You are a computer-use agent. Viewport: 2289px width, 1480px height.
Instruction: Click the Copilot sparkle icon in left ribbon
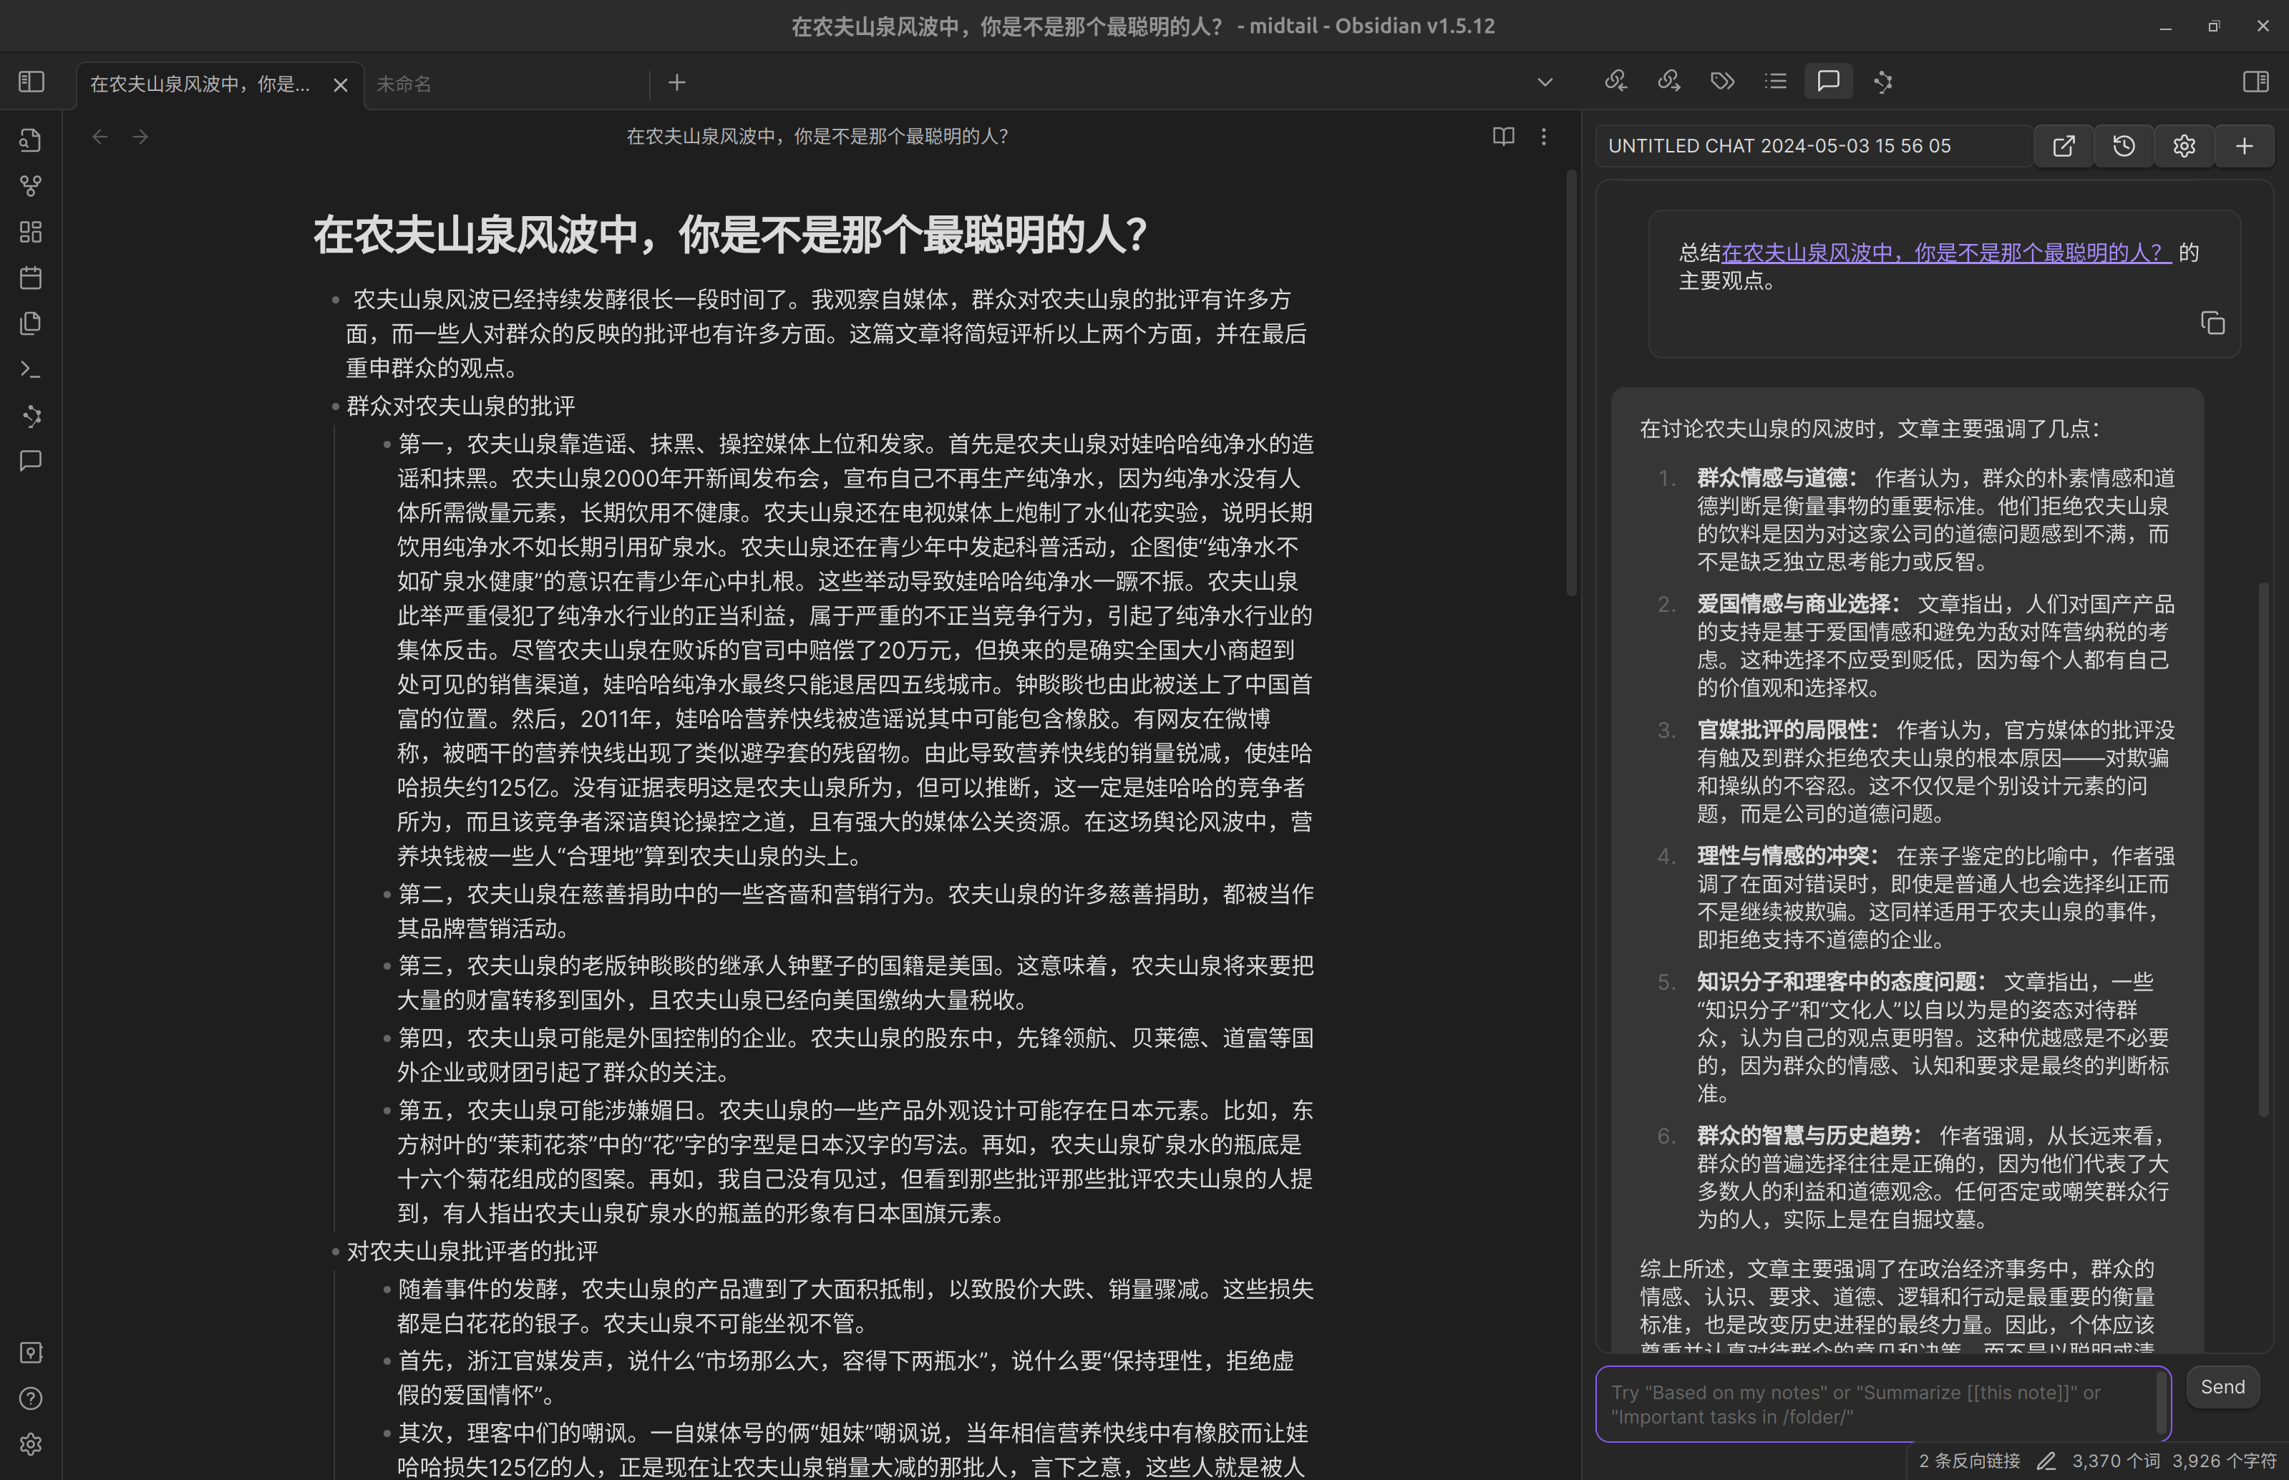pos(31,416)
